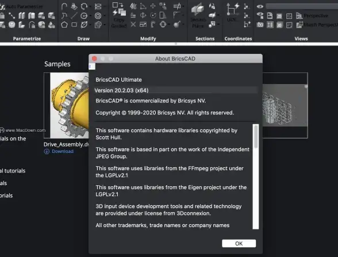Image resolution: width=338 pixels, height=257 pixels.
Task: Open dropdown arrow beside the Explode bomb
Action: coord(183,24)
